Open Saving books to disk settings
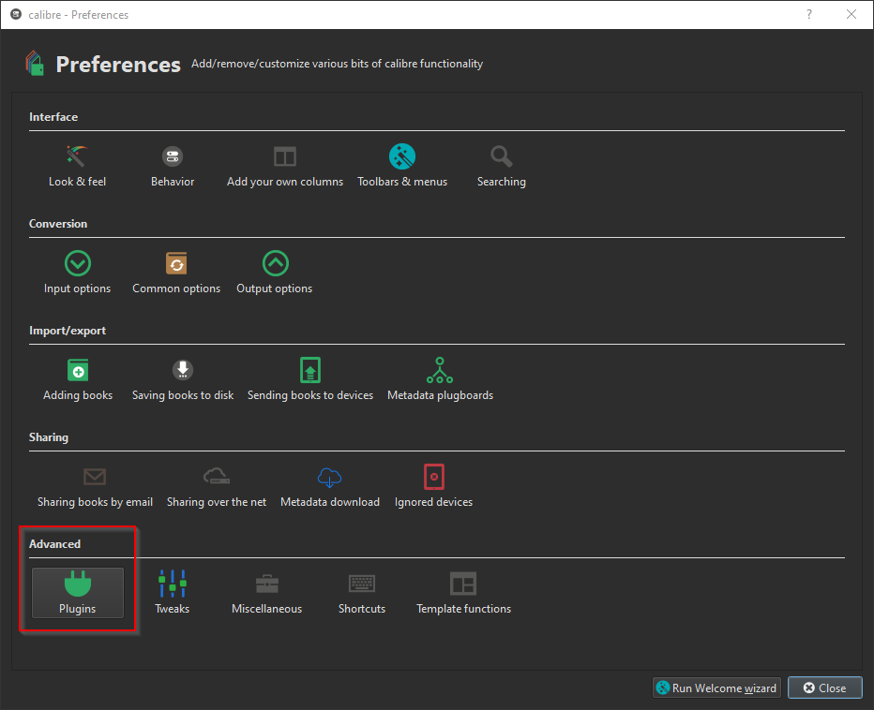This screenshot has width=874, height=710. (182, 379)
